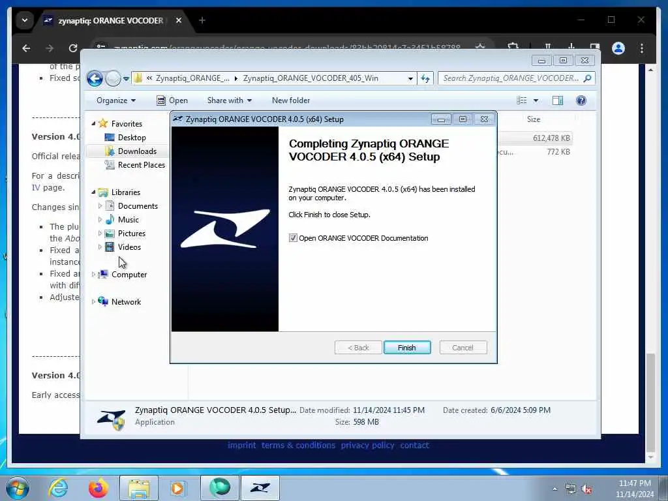Select the Videos library icon
Screen dimensions: 668x501
(110, 247)
